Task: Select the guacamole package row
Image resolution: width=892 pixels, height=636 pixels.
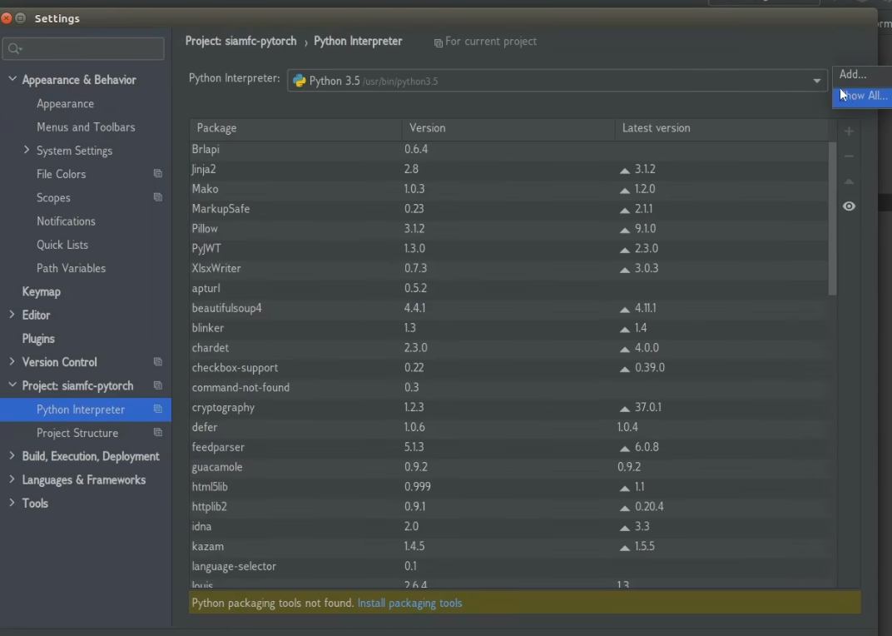Action: click(508, 467)
